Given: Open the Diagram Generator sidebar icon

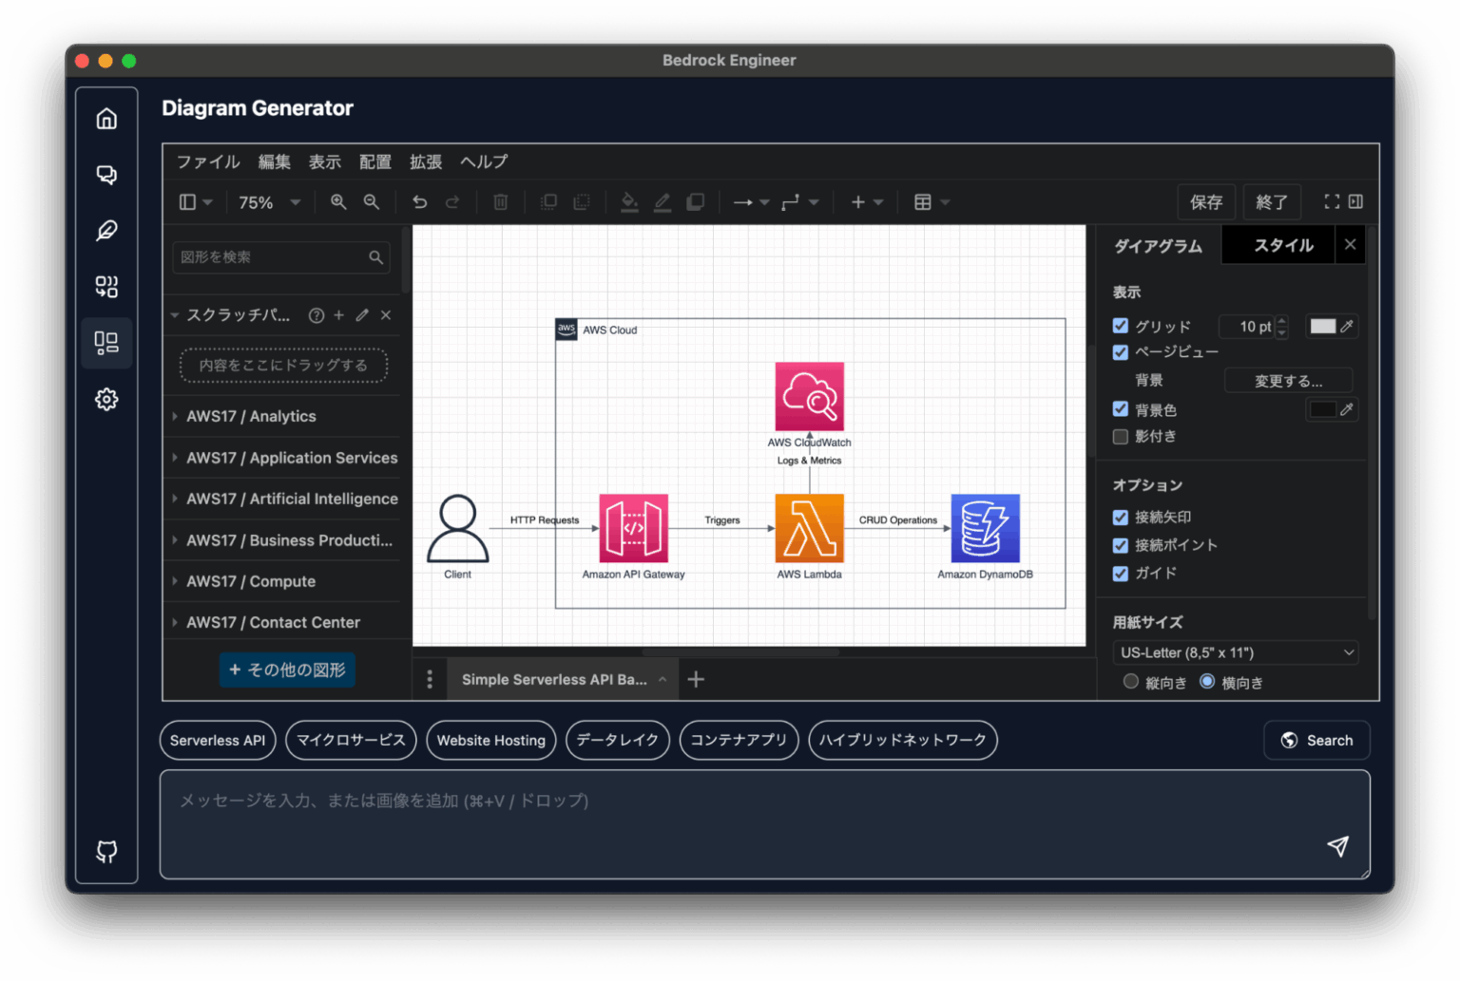Looking at the screenshot, I should point(106,342).
